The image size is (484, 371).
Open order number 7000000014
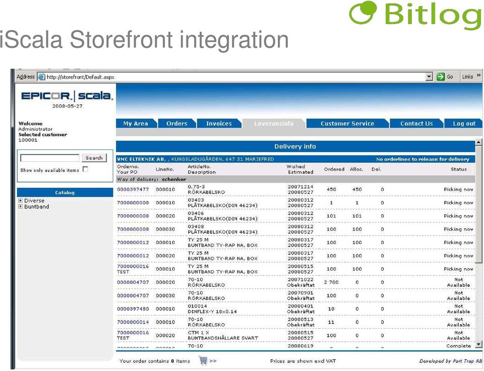pyautogui.click(x=133, y=322)
